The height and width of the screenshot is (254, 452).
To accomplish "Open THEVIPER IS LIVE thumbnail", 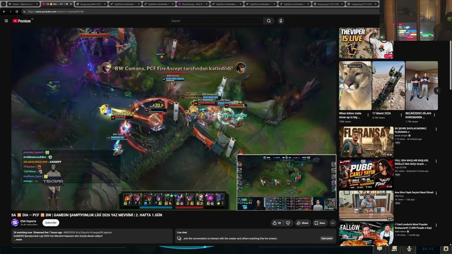I will [366, 43].
